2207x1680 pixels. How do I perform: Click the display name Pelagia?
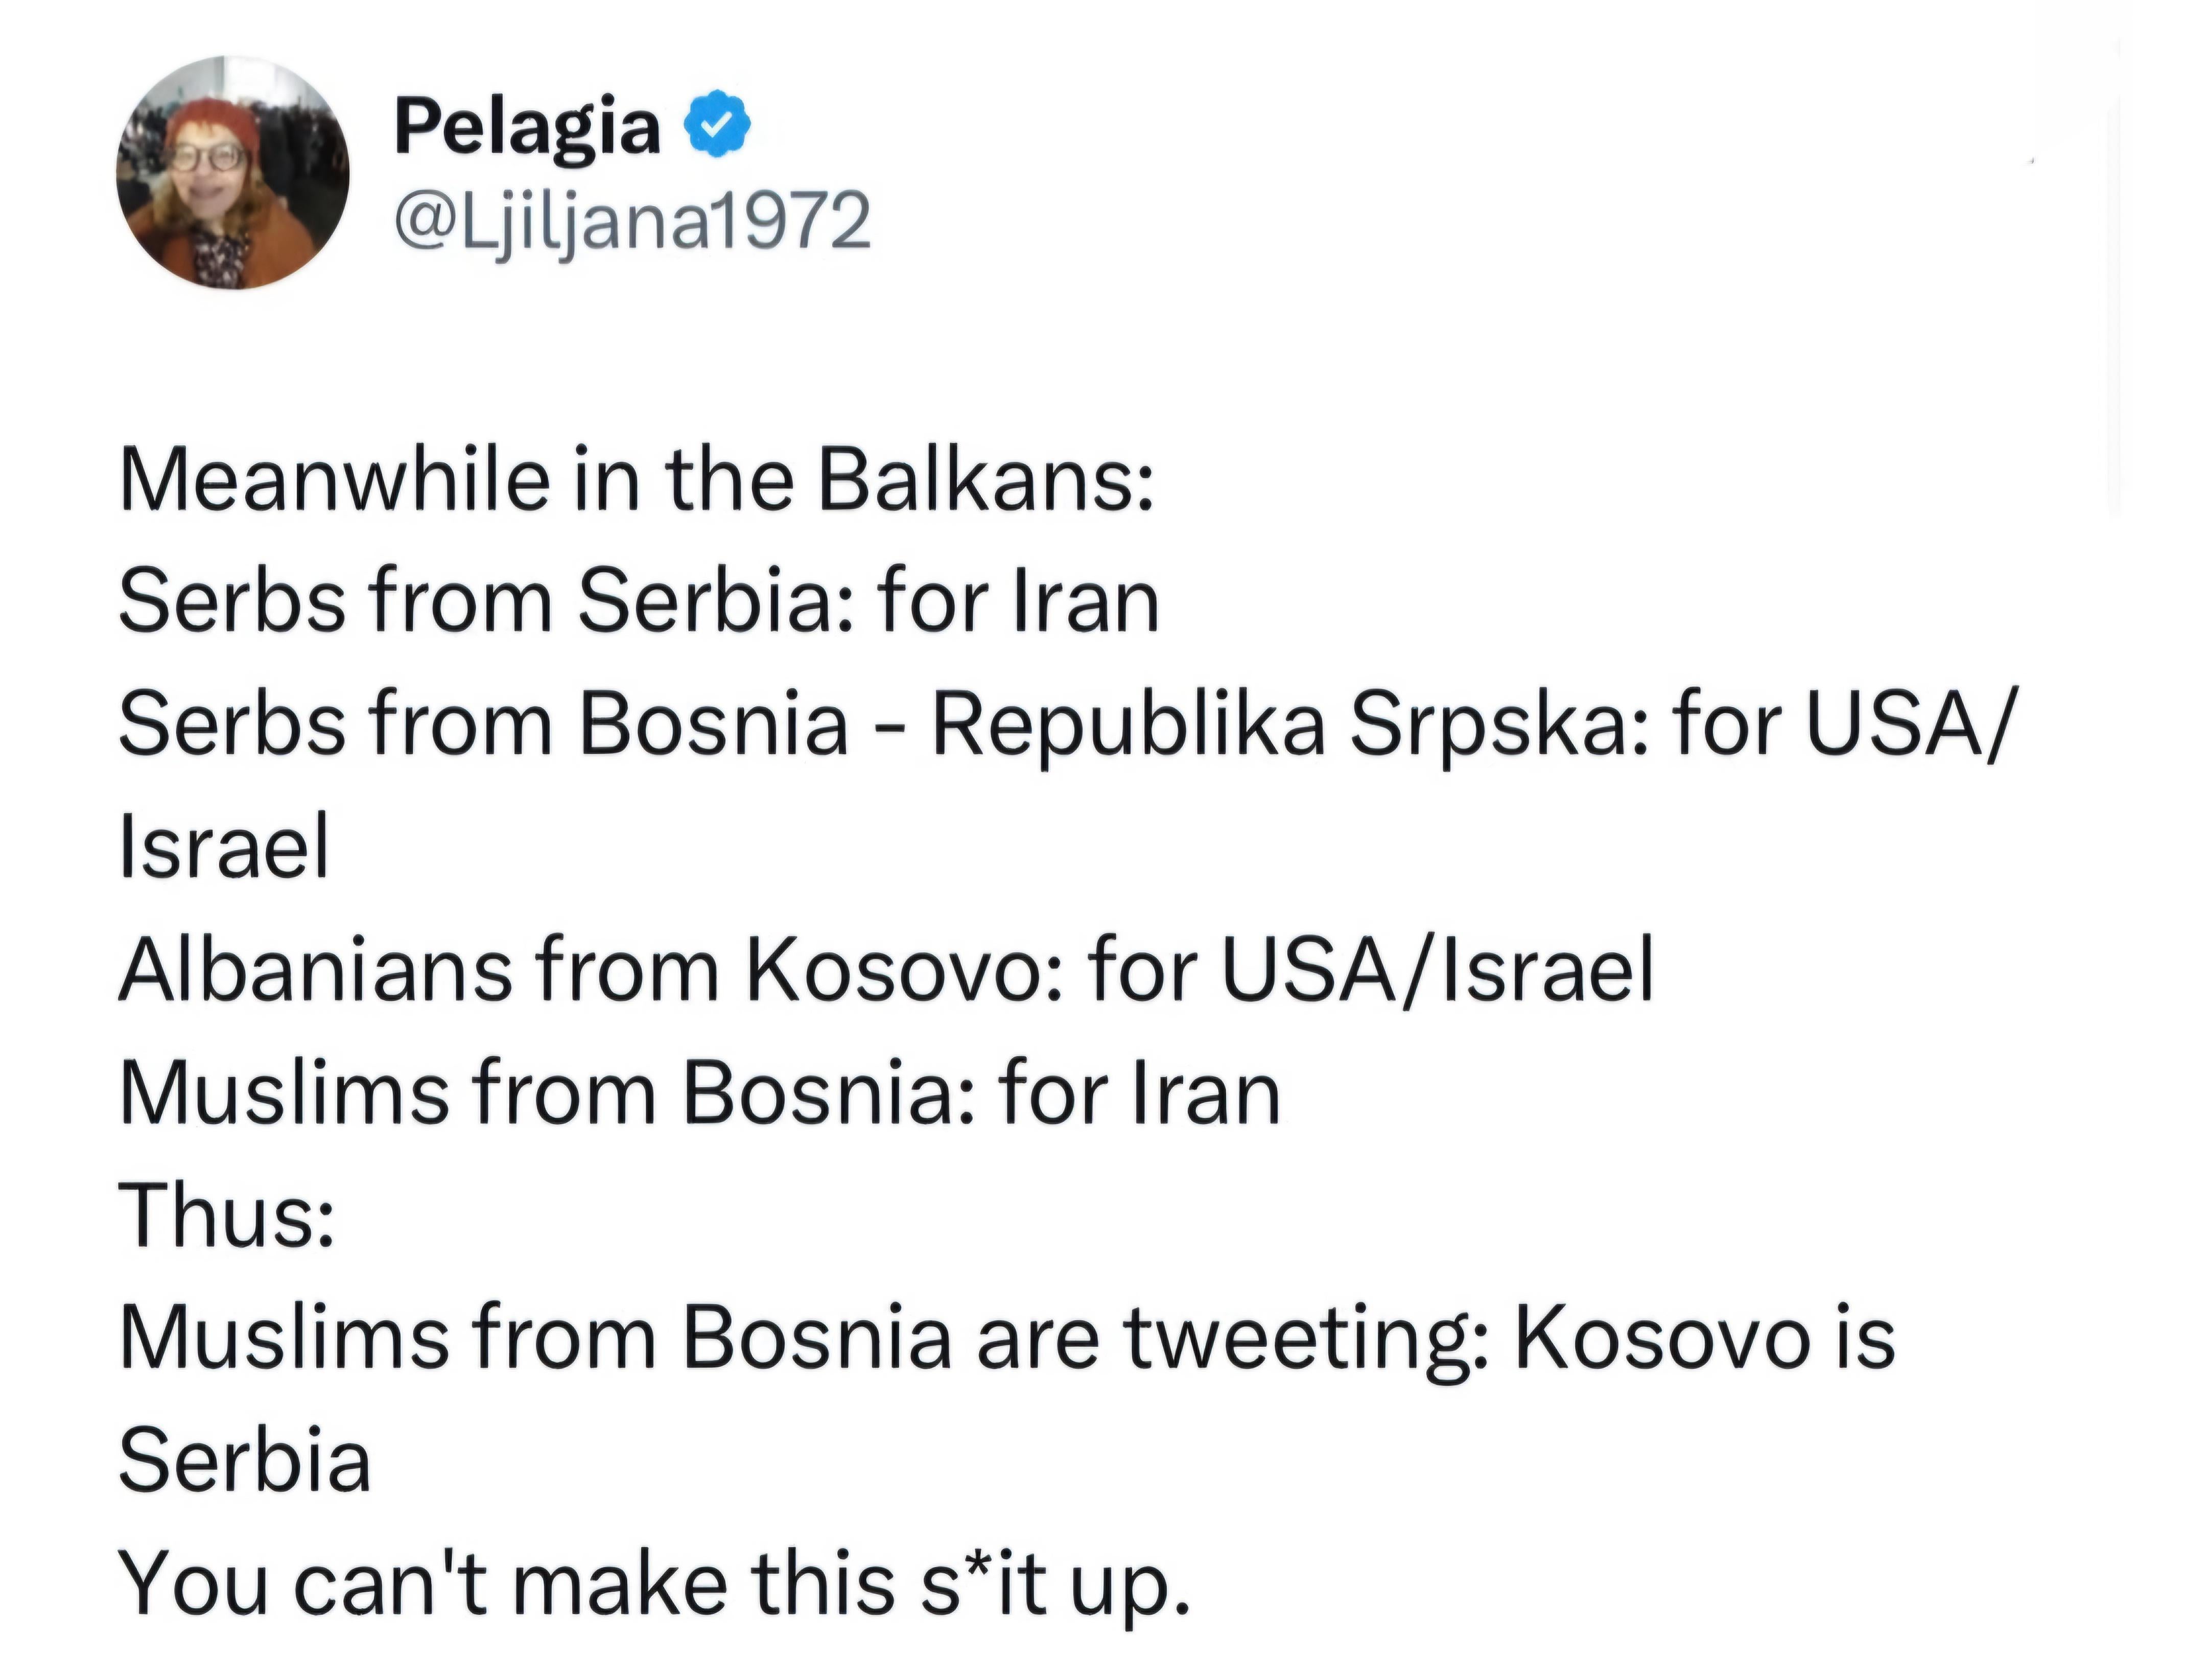(x=527, y=127)
